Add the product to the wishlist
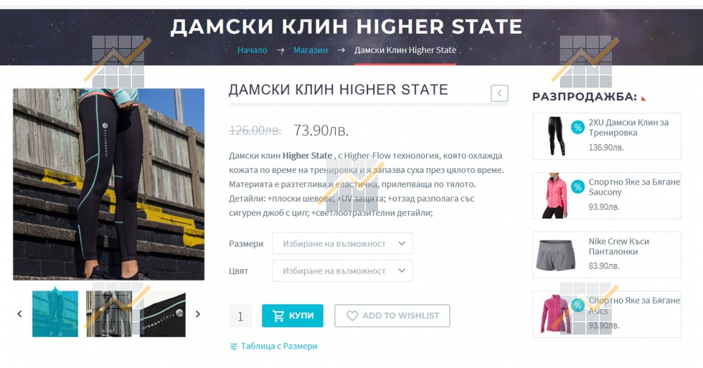 pos(392,316)
